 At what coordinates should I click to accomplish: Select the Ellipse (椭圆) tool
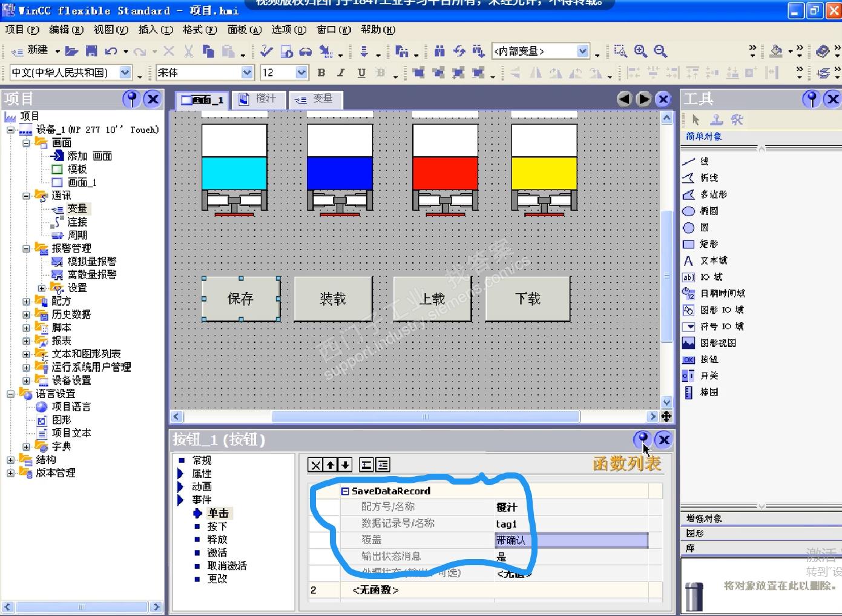pos(700,211)
